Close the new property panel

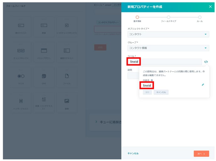point(210,6)
